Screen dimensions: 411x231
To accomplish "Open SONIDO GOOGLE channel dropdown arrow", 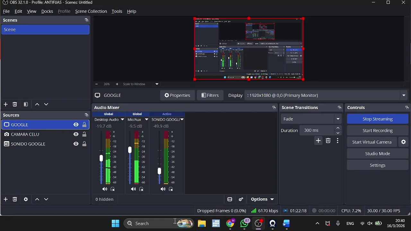I will (x=182, y=120).
